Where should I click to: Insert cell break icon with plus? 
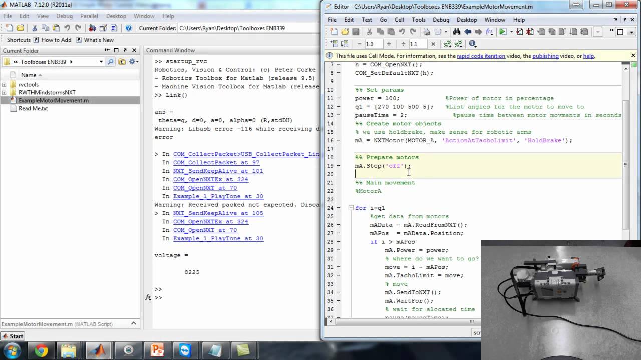(448, 44)
